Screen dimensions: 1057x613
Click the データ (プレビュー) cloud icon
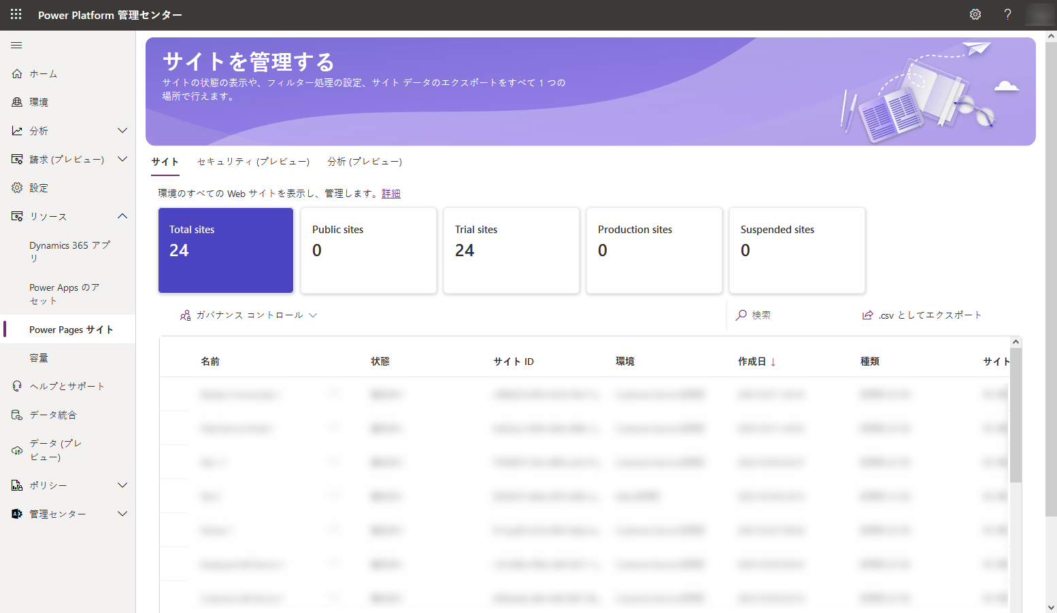[17, 450]
